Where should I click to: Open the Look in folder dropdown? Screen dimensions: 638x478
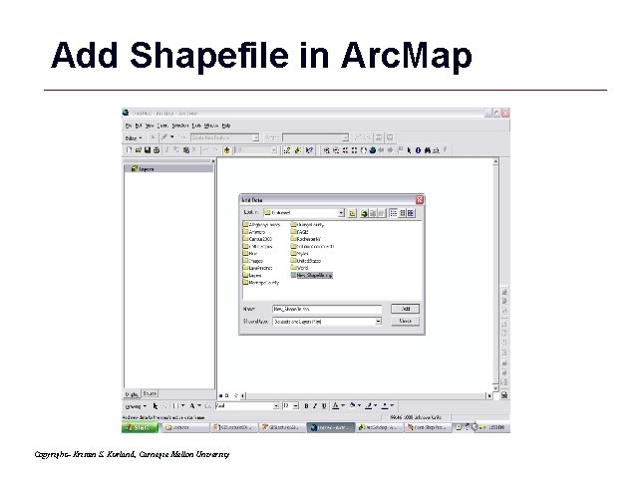341,212
